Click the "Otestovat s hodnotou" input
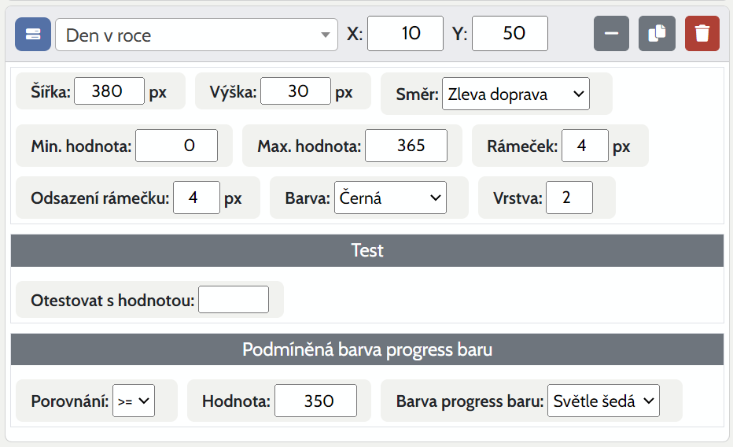Screen dimensions: 733x447 tap(234, 300)
